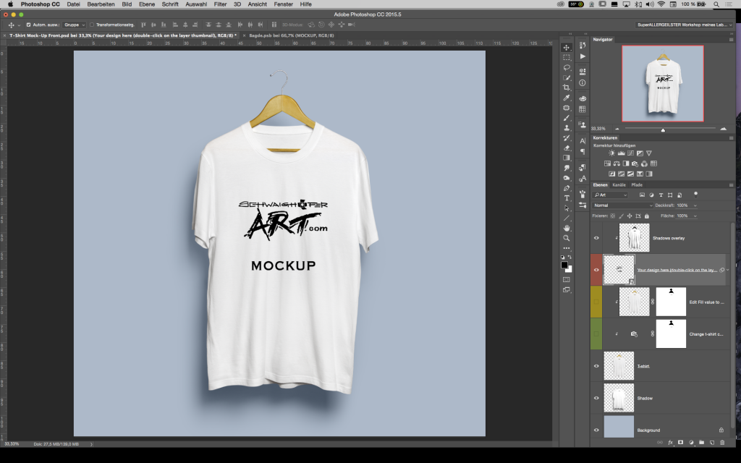Open the Ebene menu
741x463 pixels.
(146, 4)
